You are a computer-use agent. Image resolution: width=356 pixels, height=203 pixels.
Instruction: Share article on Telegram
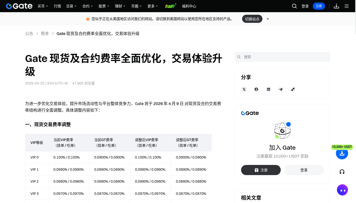coord(281,89)
